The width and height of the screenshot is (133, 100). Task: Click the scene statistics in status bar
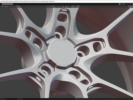tap(103, 99)
